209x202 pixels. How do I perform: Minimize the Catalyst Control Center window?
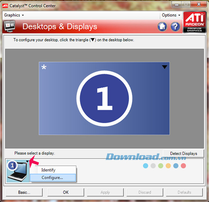click(x=177, y=5)
